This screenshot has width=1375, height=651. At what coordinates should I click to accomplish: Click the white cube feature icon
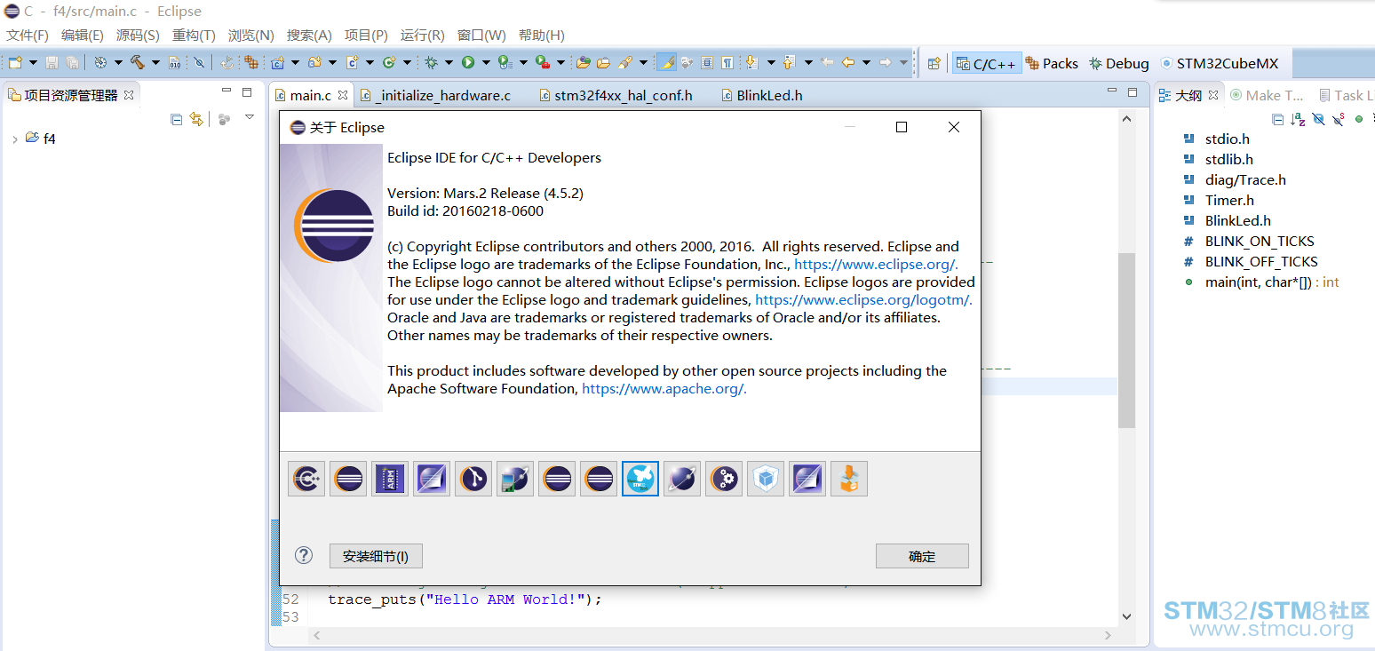click(x=766, y=479)
